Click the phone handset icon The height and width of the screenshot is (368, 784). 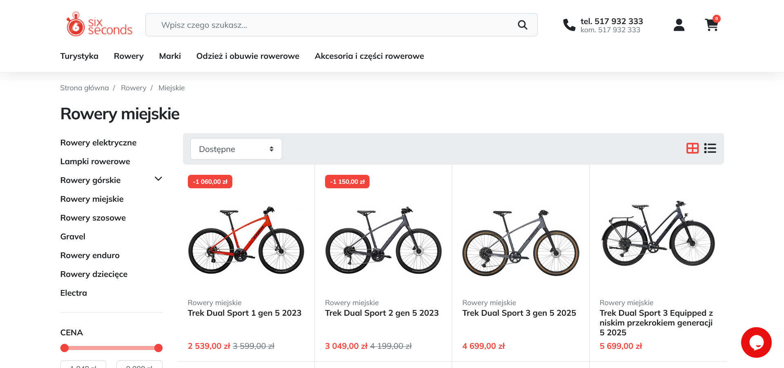click(569, 25)
